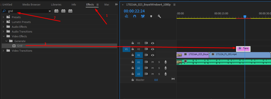Mute the A1 audio track
This screenshot has width=271, height=99.
point(153,62)
